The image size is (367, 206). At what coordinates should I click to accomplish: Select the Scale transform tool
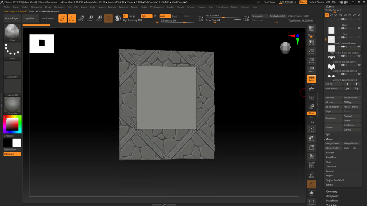(90, 18)
